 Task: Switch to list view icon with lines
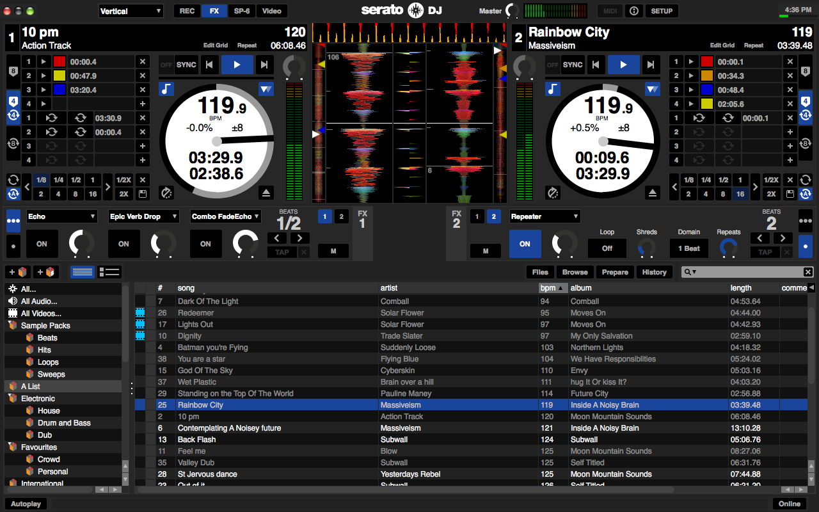[82, 272]
